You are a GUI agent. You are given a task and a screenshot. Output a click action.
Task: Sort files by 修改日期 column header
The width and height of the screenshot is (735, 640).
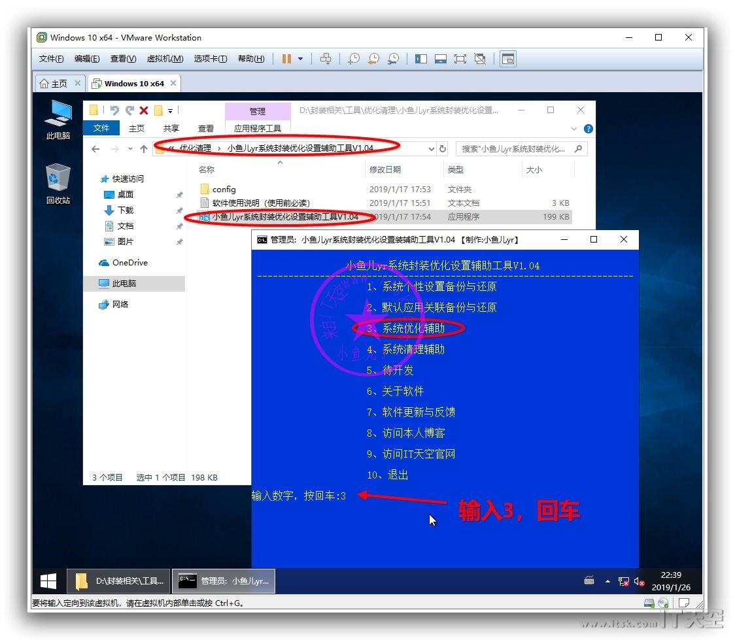[385, 169]
